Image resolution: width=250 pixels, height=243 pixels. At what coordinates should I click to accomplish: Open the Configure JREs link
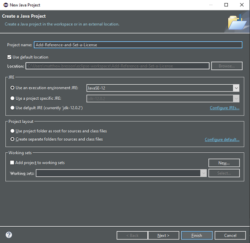[225, 108]
